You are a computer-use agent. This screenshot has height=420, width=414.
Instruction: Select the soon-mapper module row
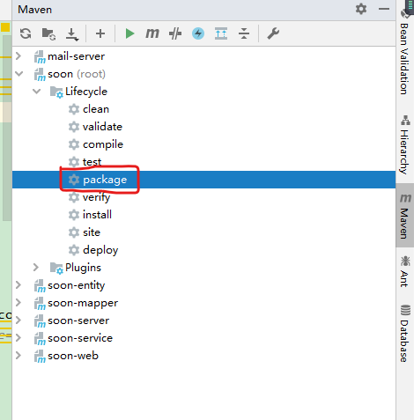click(x=203, y=303)
